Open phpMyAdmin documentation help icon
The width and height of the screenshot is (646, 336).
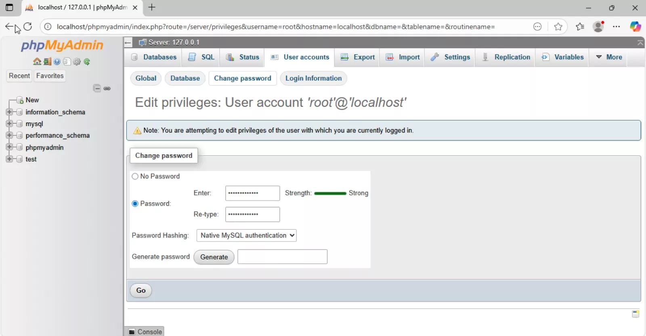pyautogui.click(x=57, y=62)
